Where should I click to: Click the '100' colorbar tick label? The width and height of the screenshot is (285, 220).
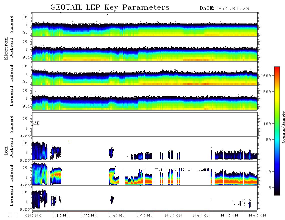267,124
